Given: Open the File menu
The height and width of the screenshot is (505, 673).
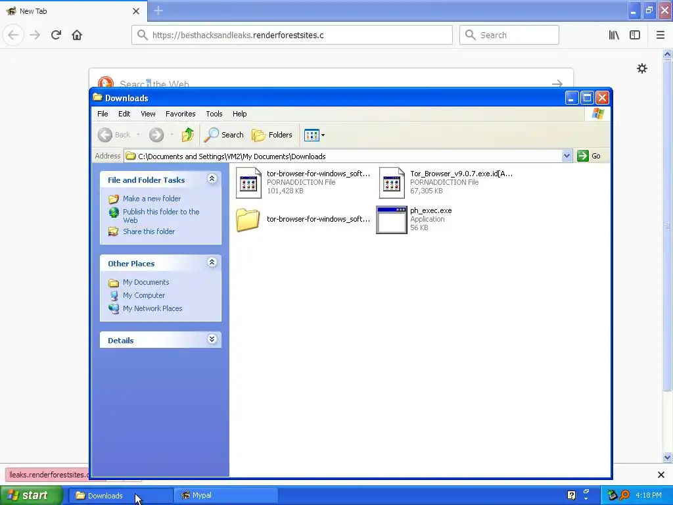Looking at the screenshot, I should coord(103,114).
